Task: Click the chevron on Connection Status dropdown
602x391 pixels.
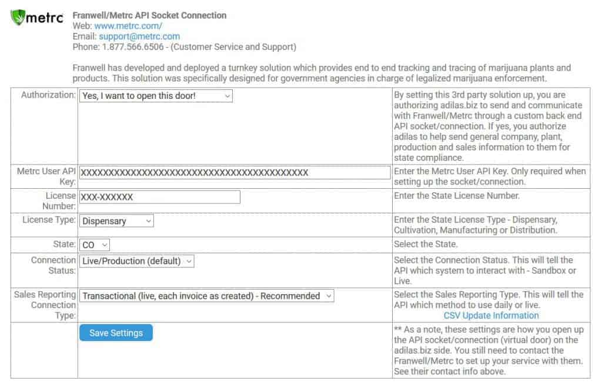Action: click(x=189, y=261)
